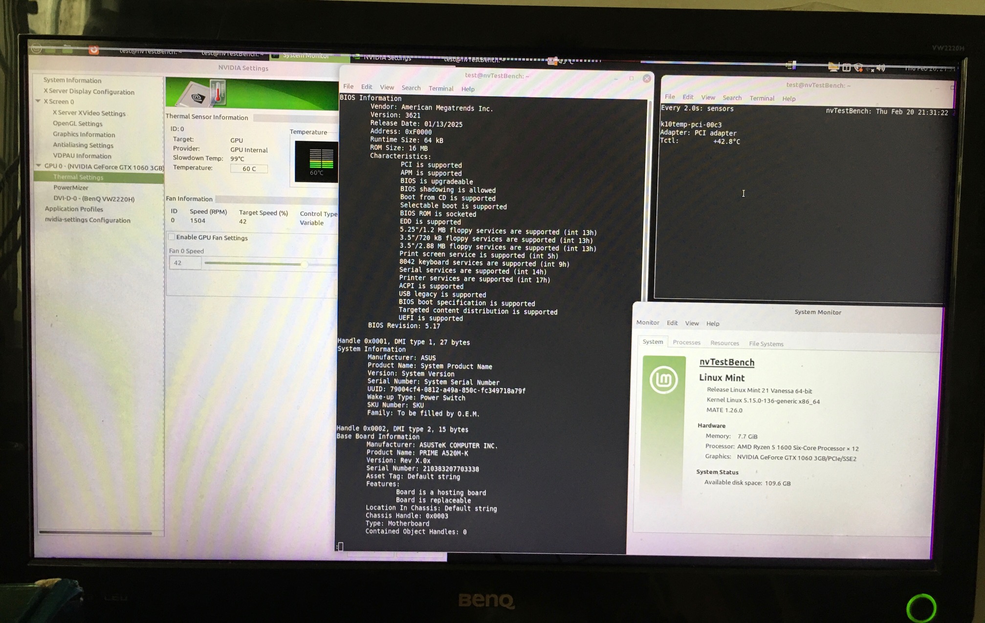Click the Fan 0 Speed slider handle
Screen dimensions: 985x623
pyautogui.click(x=304, y=264)
